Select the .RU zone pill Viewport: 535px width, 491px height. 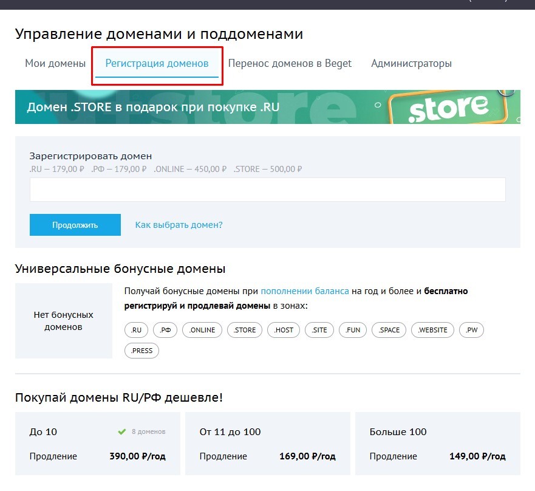click(x=136, y=330)
